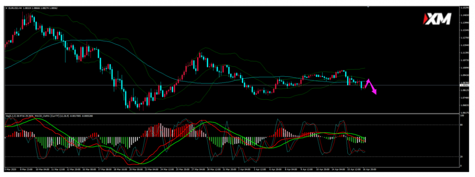
Task: Click the 1.06835 price scale label
Action: pos(464,105)
